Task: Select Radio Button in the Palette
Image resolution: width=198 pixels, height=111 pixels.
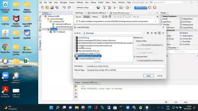Action: (186, 36)
